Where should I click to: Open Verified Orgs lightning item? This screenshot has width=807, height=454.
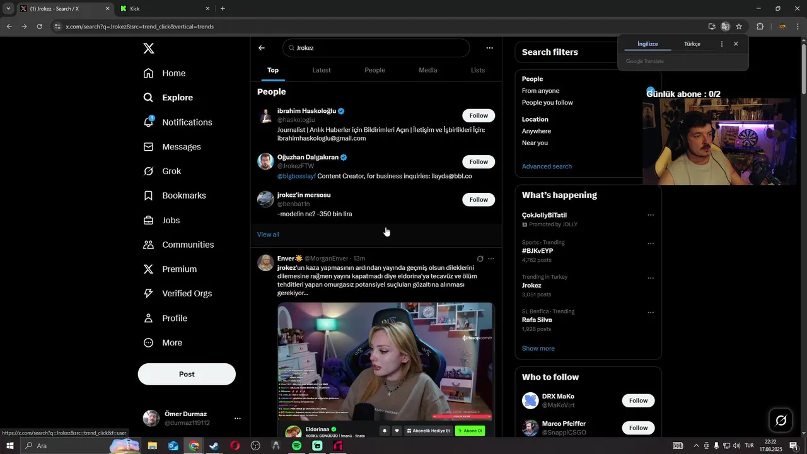point(178,294)
